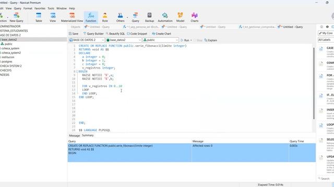Open the Role icon
This screenshot has width=334, height=187.
pos(105,17)
